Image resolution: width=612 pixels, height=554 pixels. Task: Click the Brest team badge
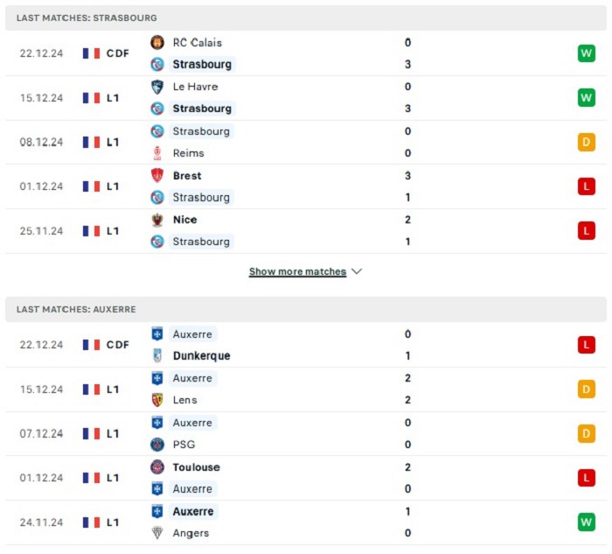click(x=157, y=175)
